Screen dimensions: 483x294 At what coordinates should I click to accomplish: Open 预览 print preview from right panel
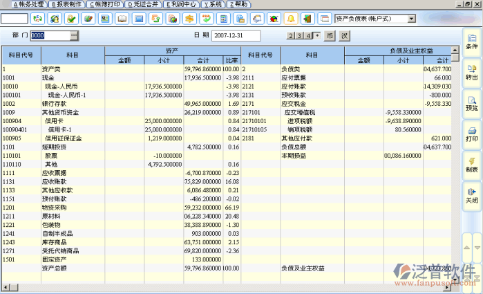pyautogui.click(x=471, y=103)
